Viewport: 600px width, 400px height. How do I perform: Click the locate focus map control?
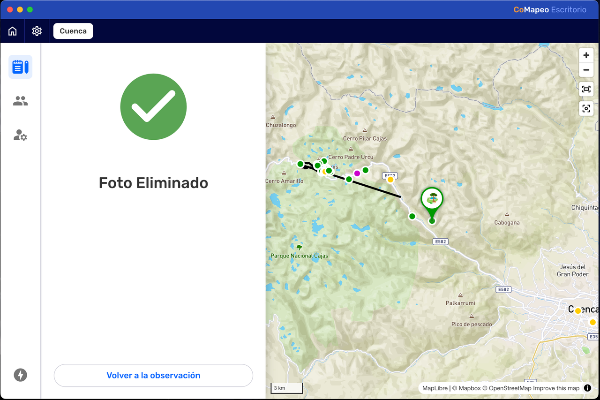coord(586,108)
